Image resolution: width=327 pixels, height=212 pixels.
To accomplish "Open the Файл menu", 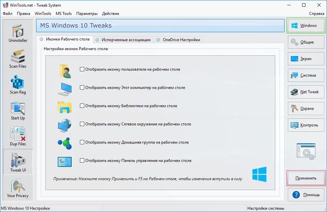I will pos(8,14).
